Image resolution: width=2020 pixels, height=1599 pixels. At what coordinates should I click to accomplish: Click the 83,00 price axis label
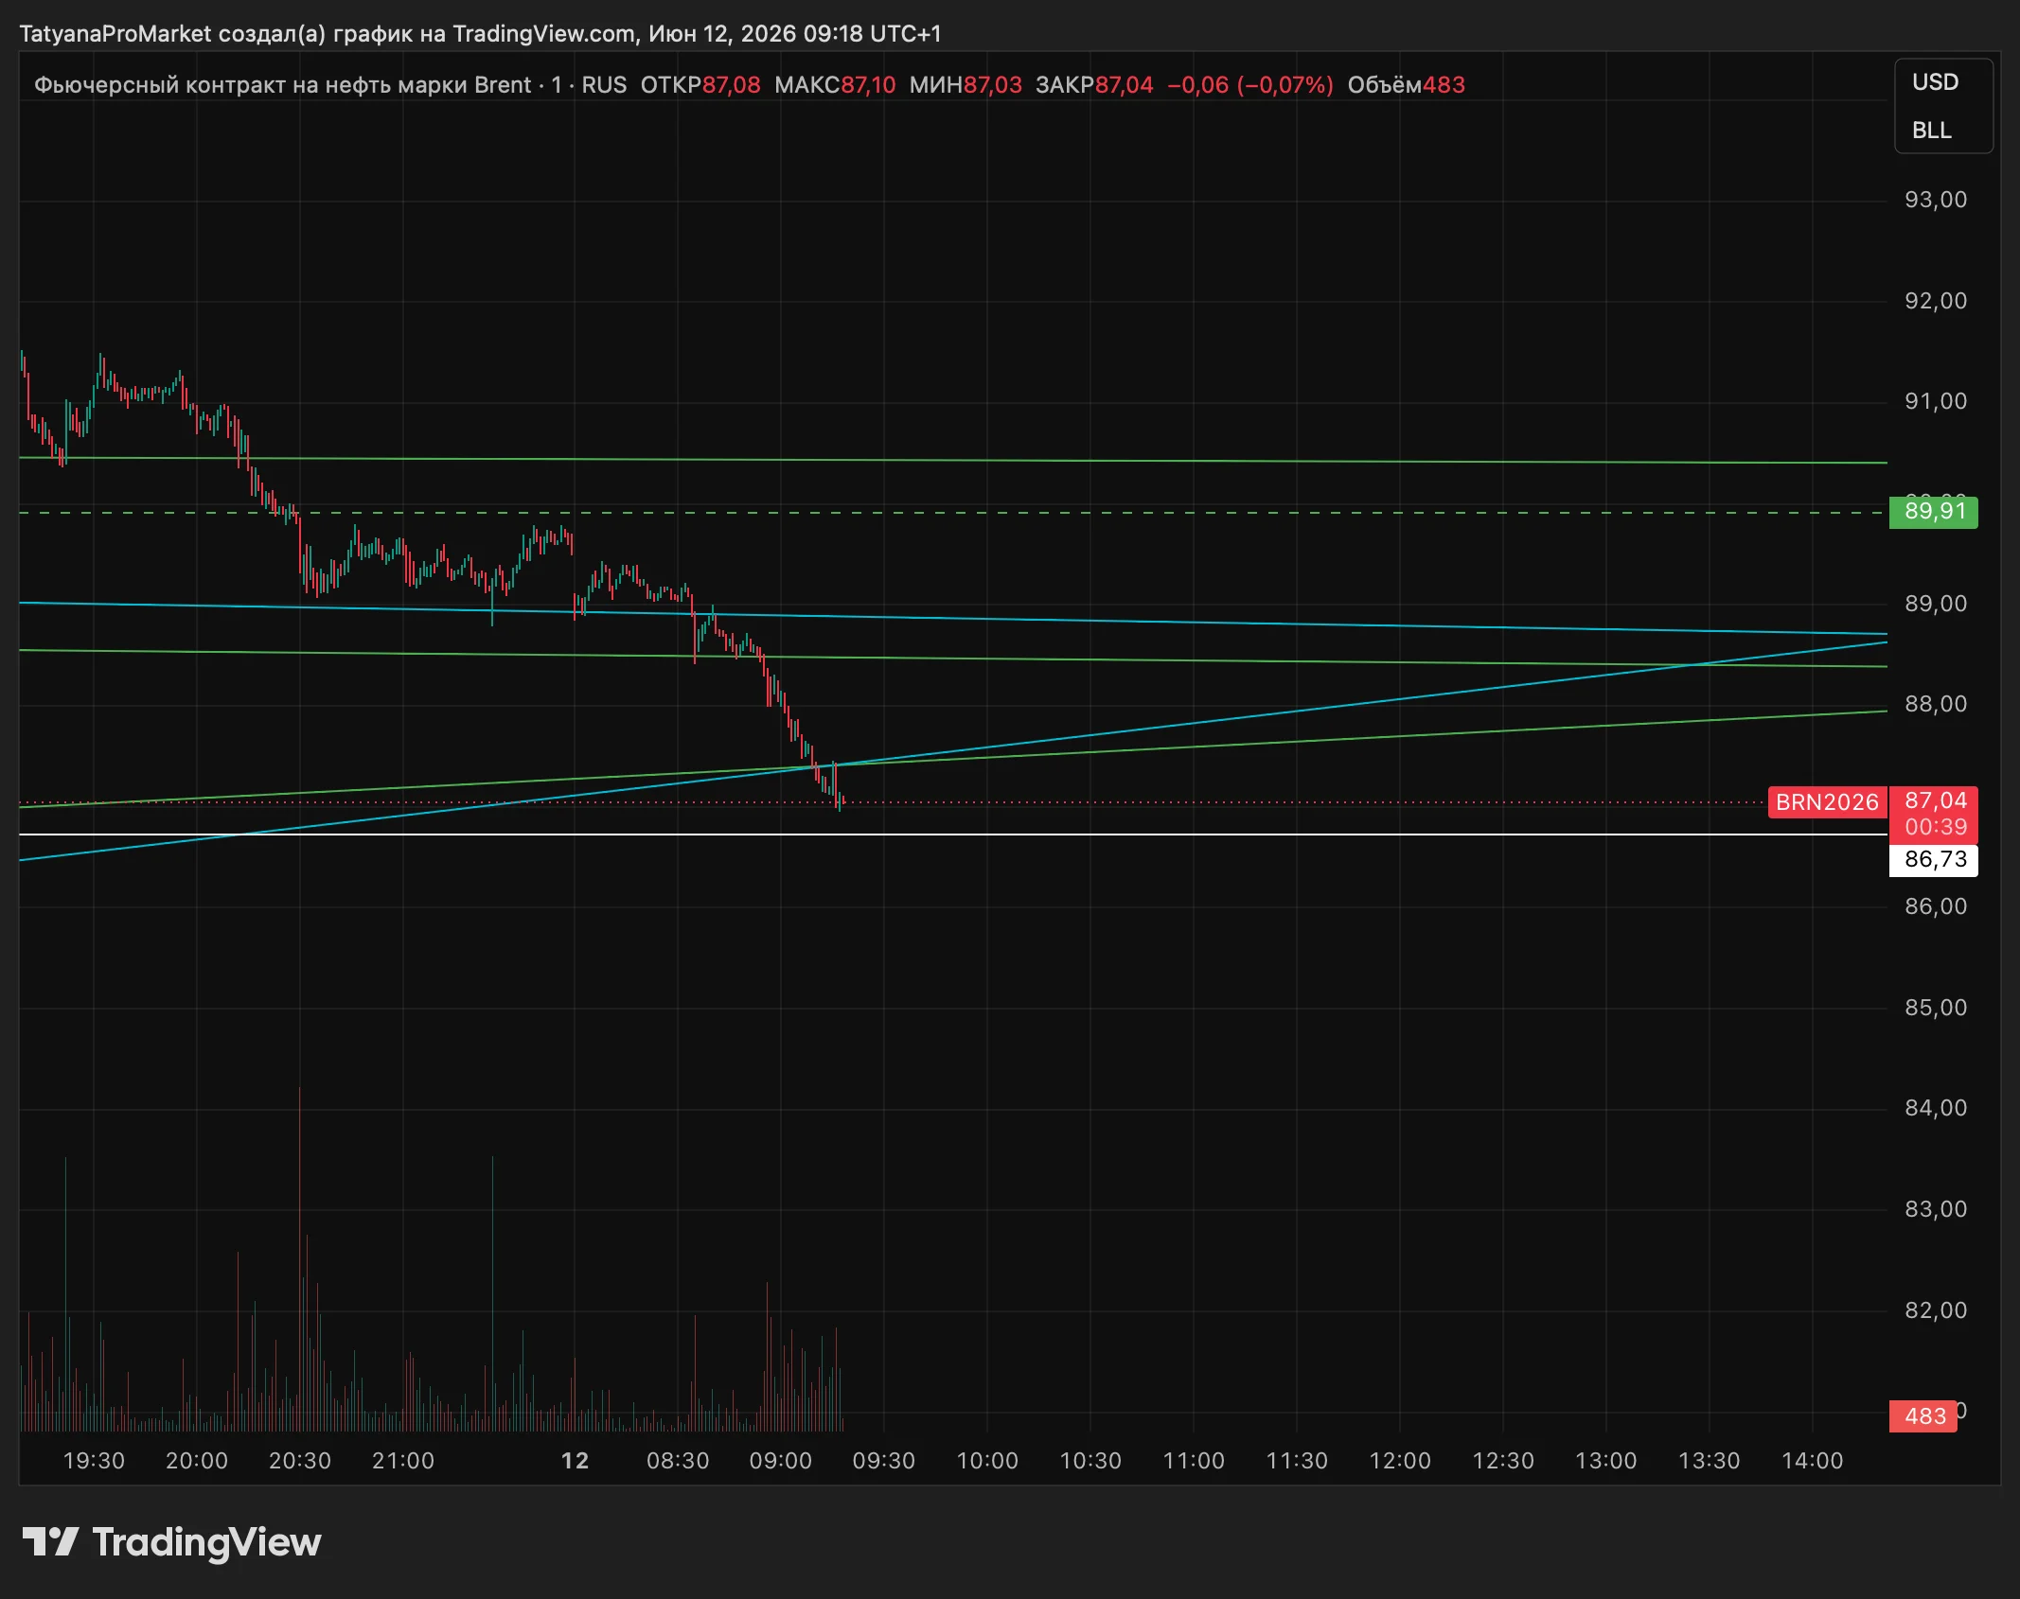tap(1935, 1209)
